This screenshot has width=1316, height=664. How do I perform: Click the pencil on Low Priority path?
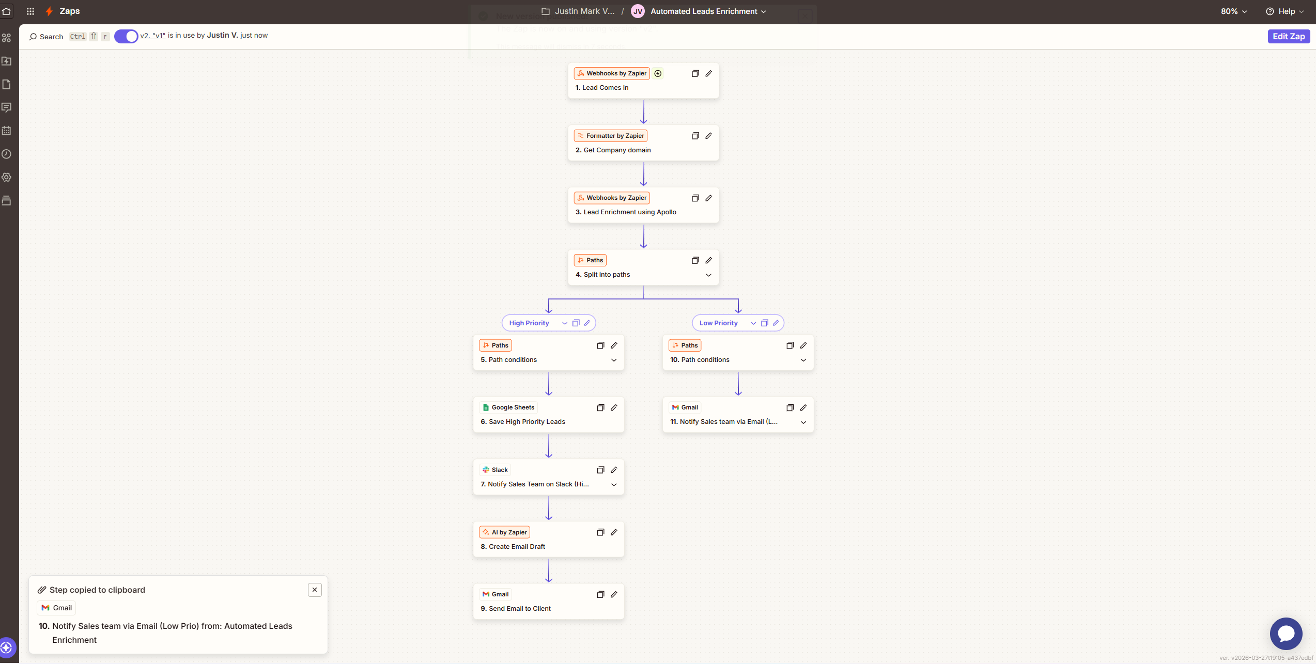coord(776,323)
